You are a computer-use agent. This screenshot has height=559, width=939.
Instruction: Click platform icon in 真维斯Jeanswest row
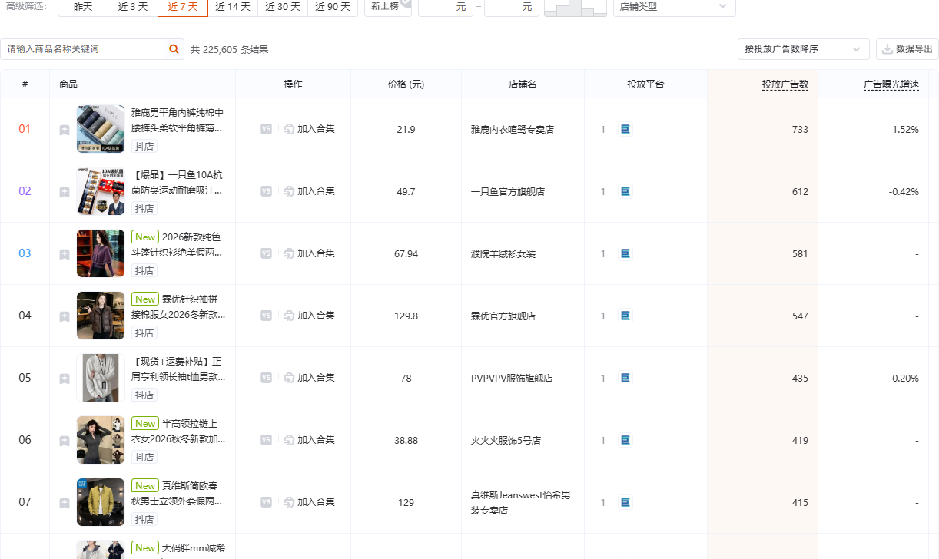coord(625,502)
